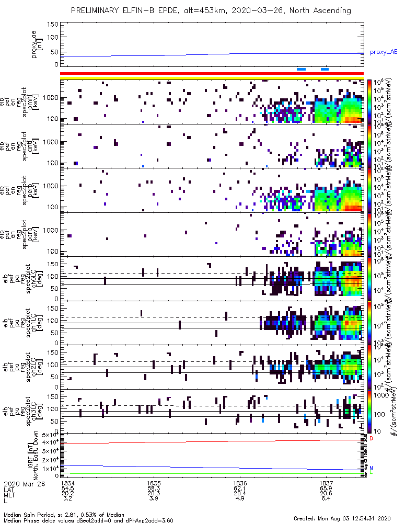Image resolution: width=405 pixels, height=523 pixels.
Task: Select the blue proxy_AE legend label
Action: click(x=384, y=52)
